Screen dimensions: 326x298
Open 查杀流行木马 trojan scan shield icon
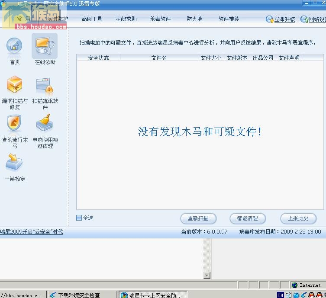(14, 122)
